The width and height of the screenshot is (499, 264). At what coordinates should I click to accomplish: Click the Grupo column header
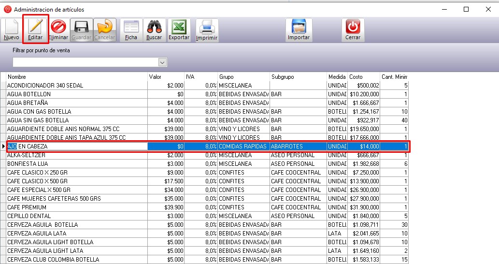pyautogui.click(x=243, y=77)
